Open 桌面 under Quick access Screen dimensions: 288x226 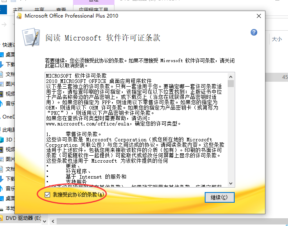[x=7, y=54]
